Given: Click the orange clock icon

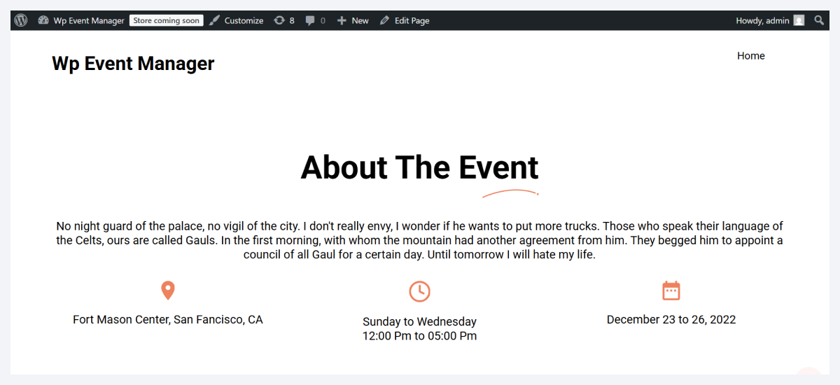Looking at the screenshot, I should point(419,291).
